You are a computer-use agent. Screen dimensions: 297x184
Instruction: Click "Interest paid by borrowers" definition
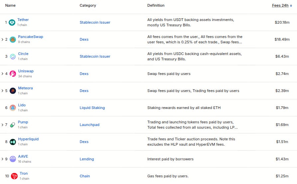tap(170, 159)
